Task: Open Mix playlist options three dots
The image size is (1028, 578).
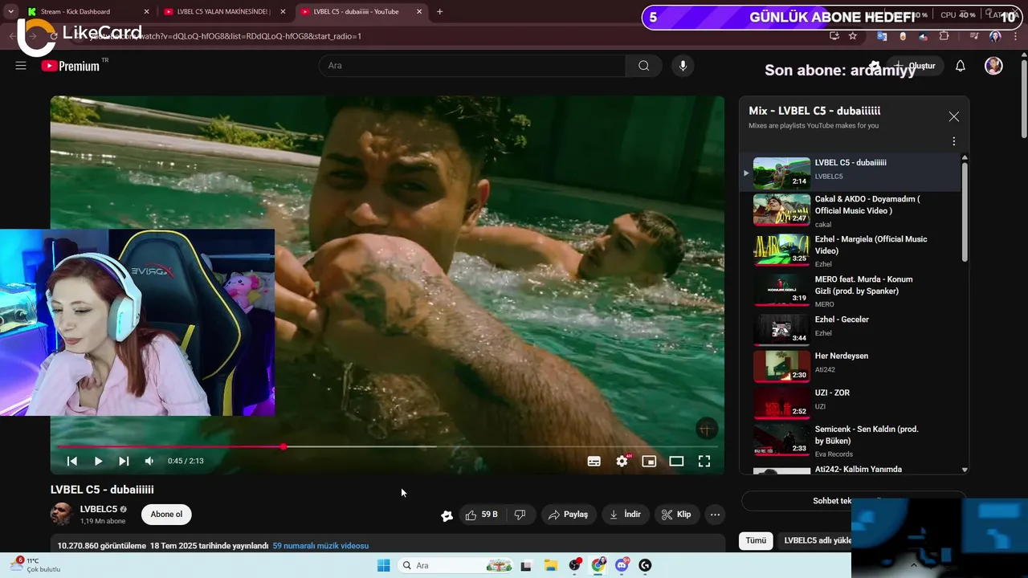Action: (x=953, y=141)
